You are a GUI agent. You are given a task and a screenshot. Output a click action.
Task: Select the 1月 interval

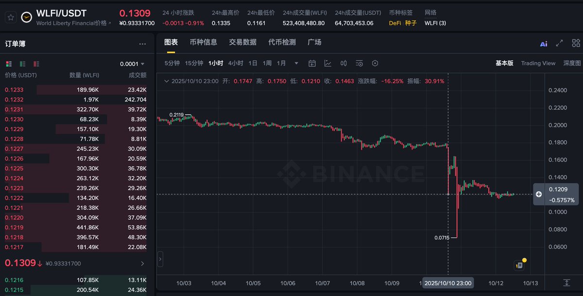[281, 63]
